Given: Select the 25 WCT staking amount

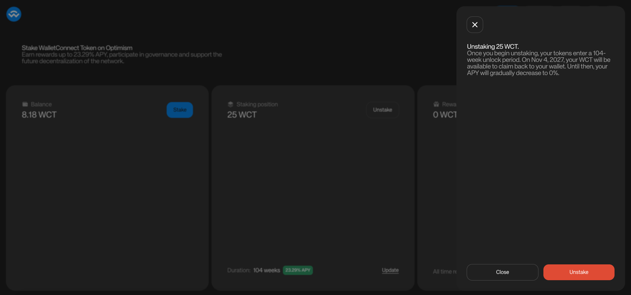Looking at the screenshot, I should point(242,115).
